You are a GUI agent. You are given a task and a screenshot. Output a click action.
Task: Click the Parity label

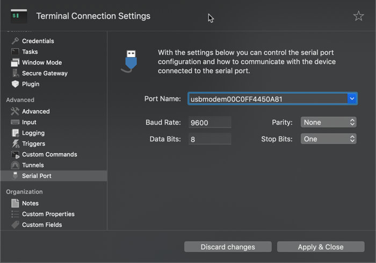click(282, 122)
